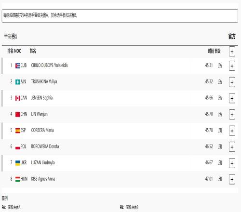Screen dimensions: 241x212
Task: Click the 半决赛1 section heading
Action: point(11,37)
